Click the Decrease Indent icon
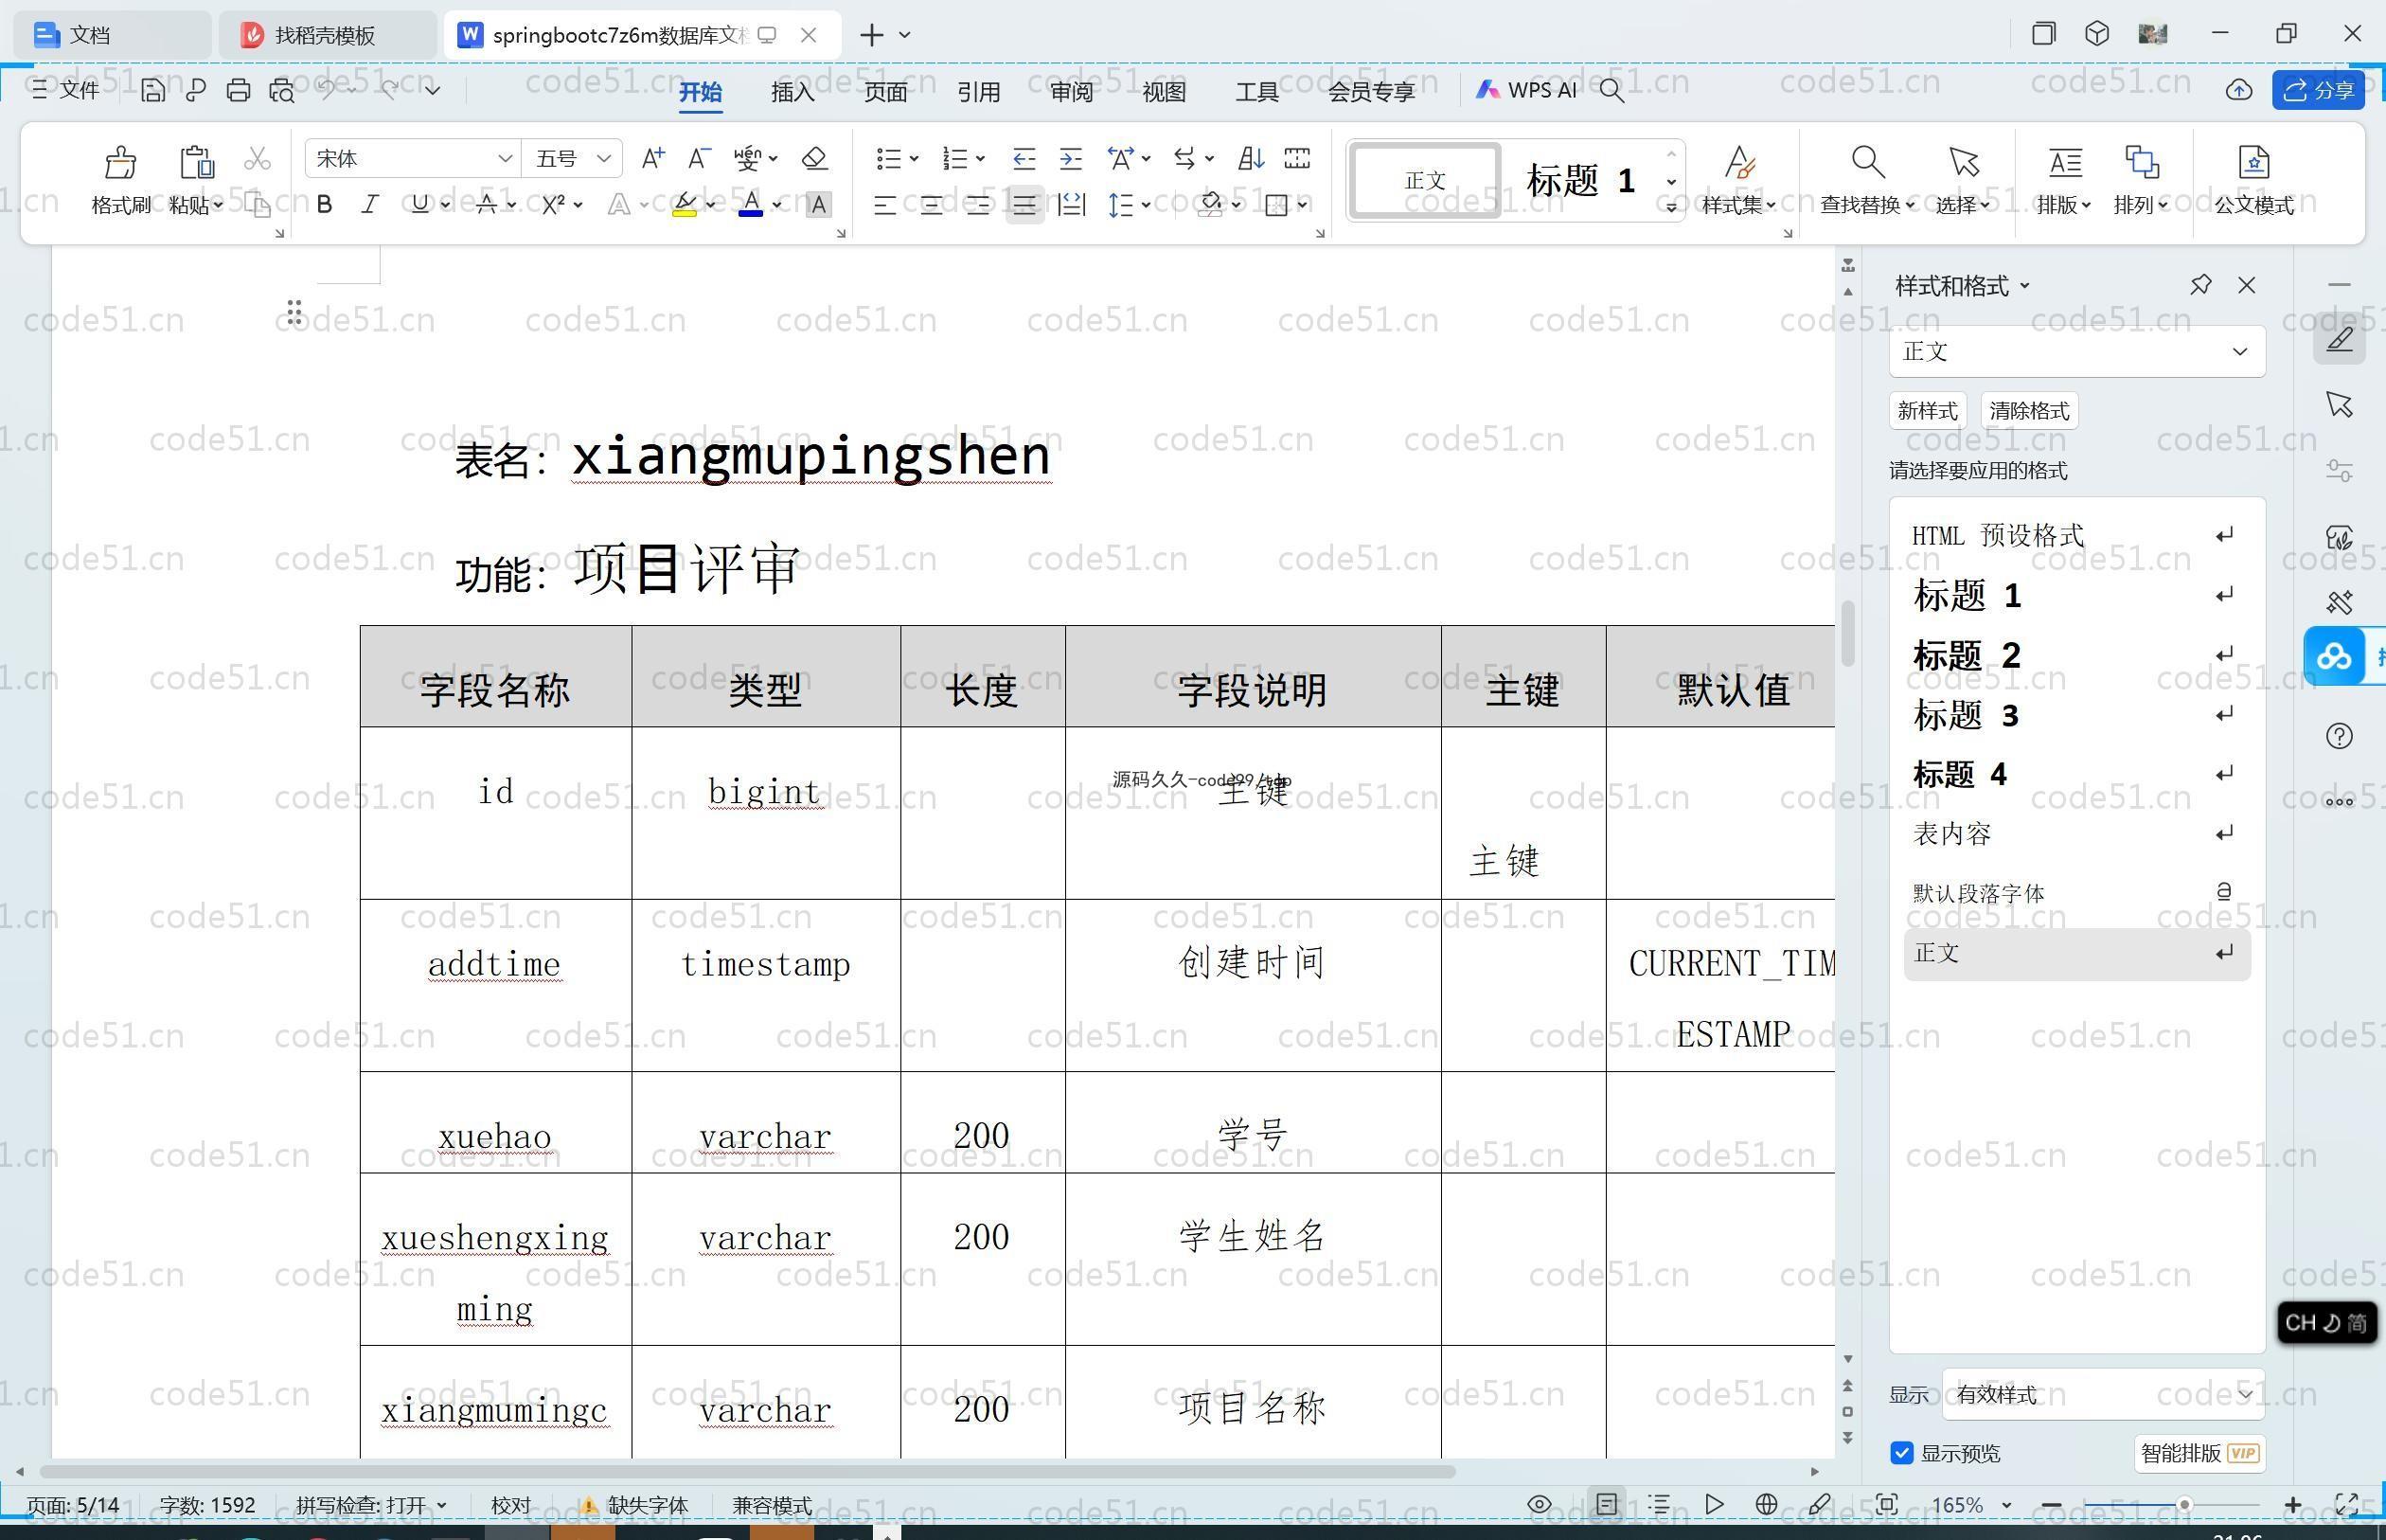This screenshot has height=1540, width=2386. [1024, 158]
